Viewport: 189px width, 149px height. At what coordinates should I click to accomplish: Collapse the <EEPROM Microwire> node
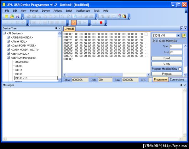click(x=9, y=57)
